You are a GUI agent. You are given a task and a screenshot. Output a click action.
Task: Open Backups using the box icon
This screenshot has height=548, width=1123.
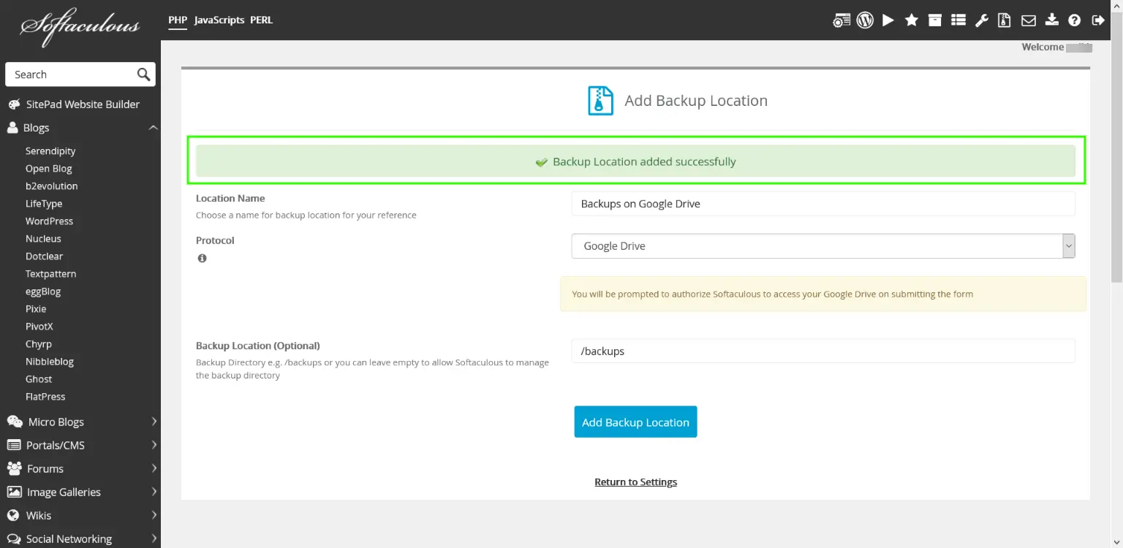tap(935, 20)
